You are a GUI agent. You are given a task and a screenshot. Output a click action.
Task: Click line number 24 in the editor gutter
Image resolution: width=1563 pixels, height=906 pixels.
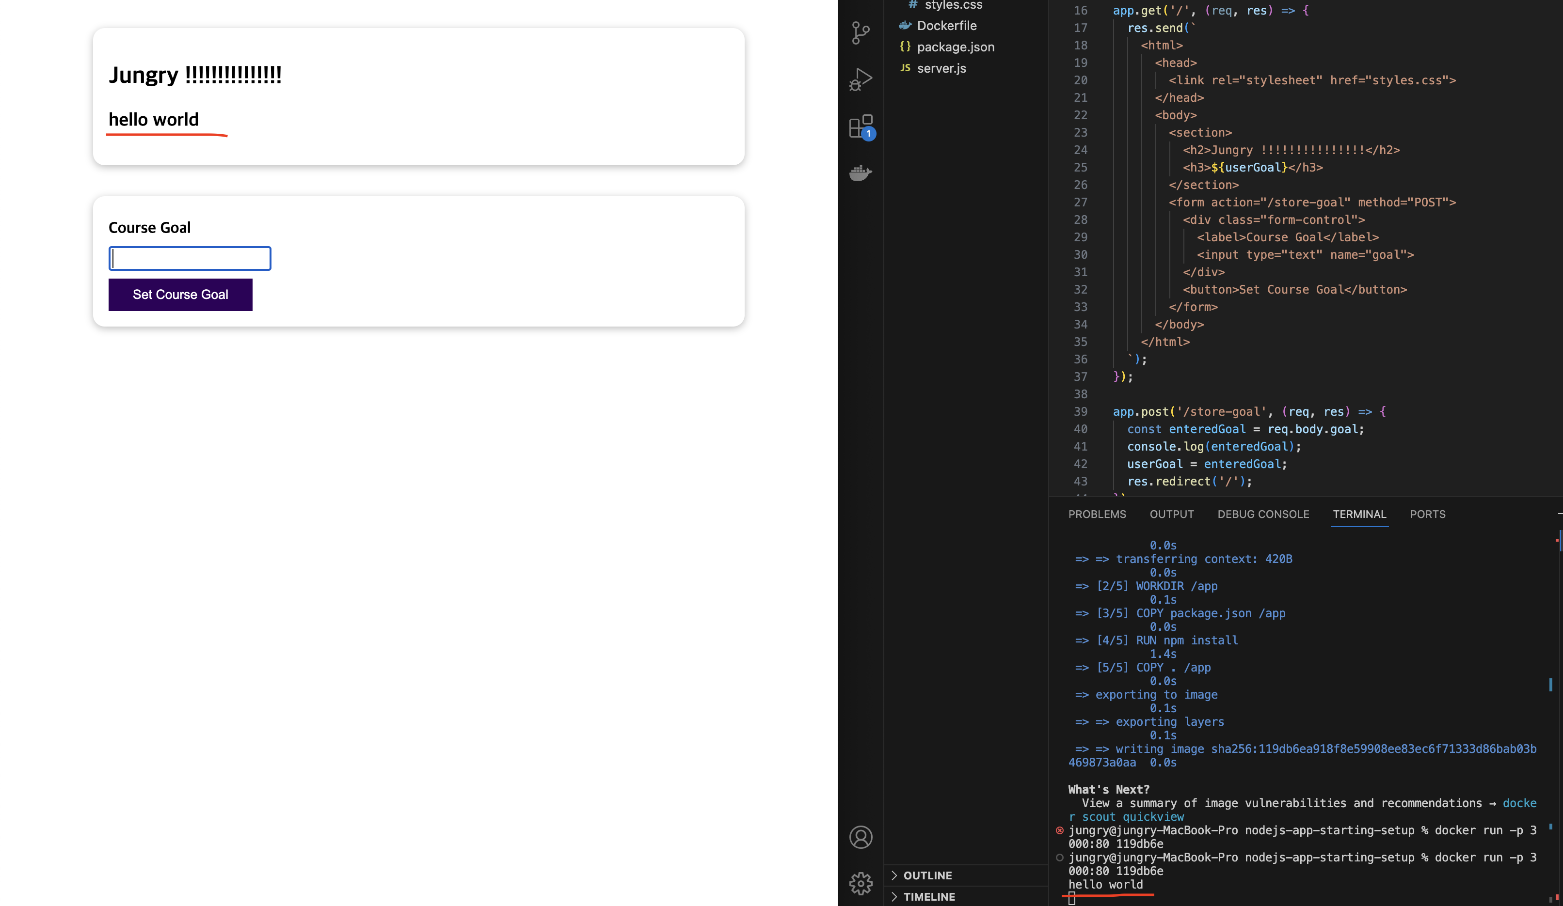[x=1081, y=150]
